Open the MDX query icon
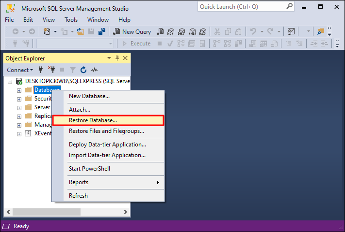Image resolution: width=345 pixels, height=232 pixels. (171, 32)
